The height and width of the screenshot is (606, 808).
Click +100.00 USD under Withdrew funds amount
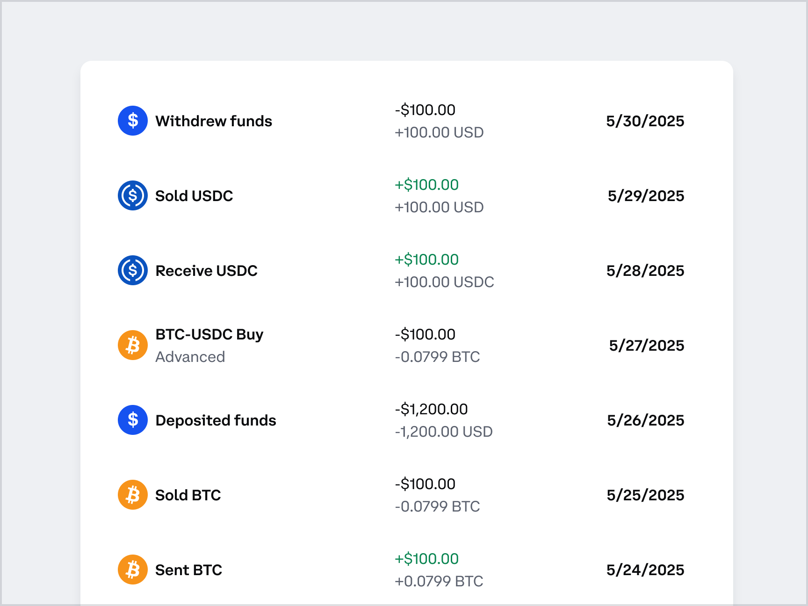pyautogui.click(x=439, y=132)
